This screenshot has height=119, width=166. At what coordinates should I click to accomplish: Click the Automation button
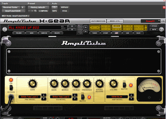[x=98, y=21]
